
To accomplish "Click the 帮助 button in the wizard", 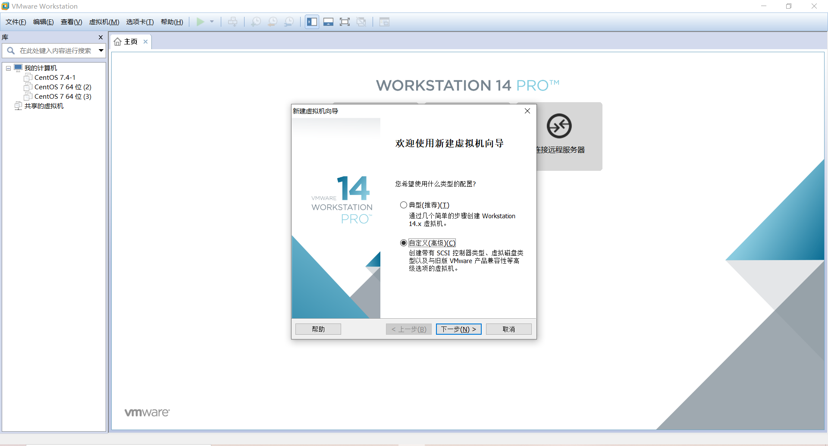I will [x=318, y=329].
